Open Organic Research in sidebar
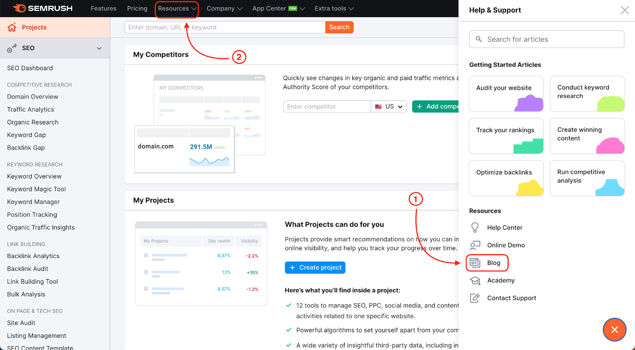635x350 pixels. point(33,122)
